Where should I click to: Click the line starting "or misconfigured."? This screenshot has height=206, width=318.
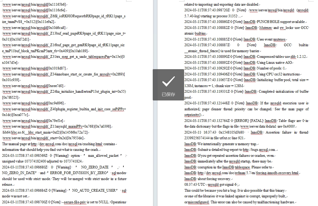pos(239,202)
